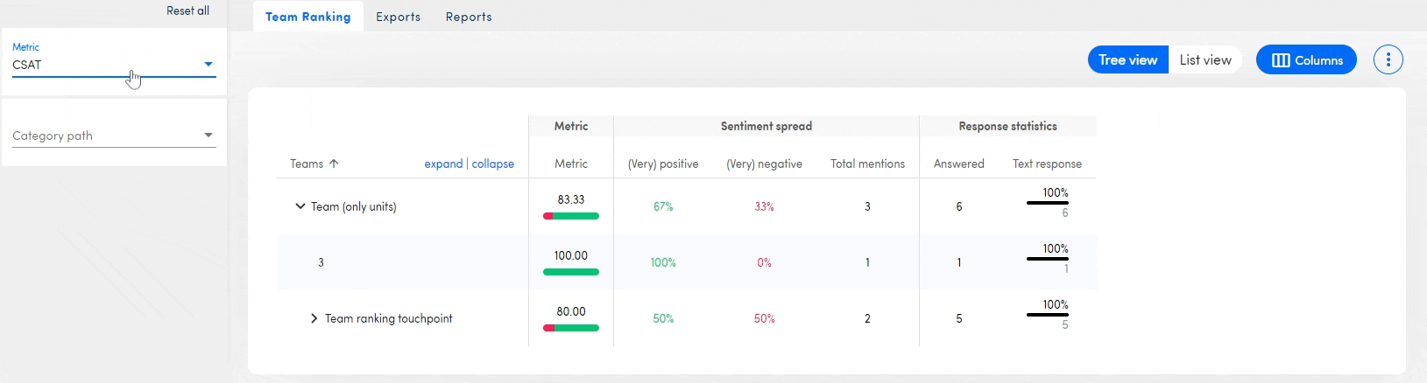The height and width of the screenshot is (383, 1427).
Task: Click the Answered column header
Action: [958, 164]
